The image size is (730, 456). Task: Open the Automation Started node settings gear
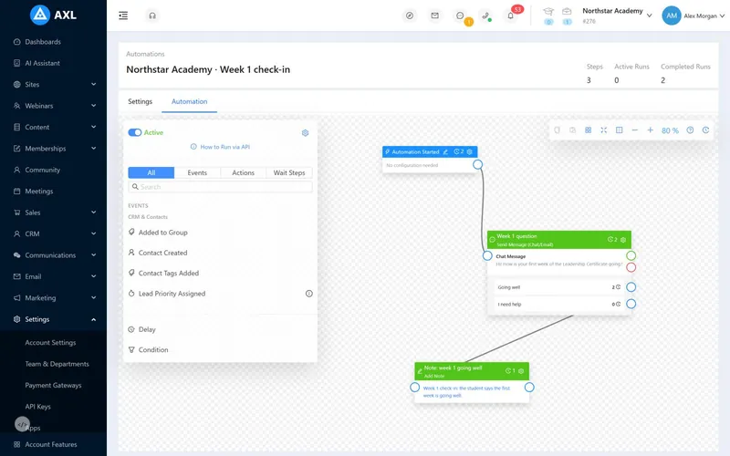(470, 151)
